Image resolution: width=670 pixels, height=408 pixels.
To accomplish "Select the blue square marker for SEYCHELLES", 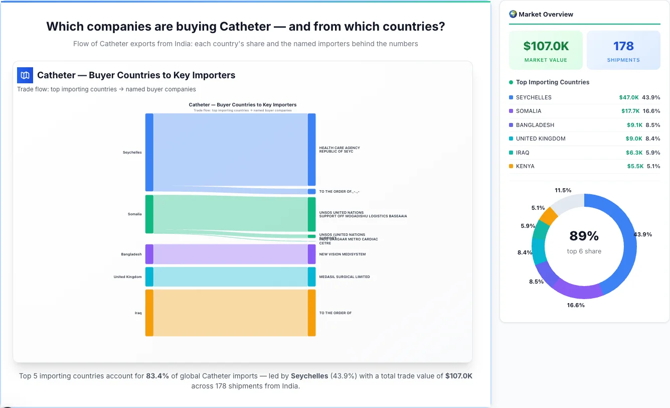I will (x=512, y=97).
